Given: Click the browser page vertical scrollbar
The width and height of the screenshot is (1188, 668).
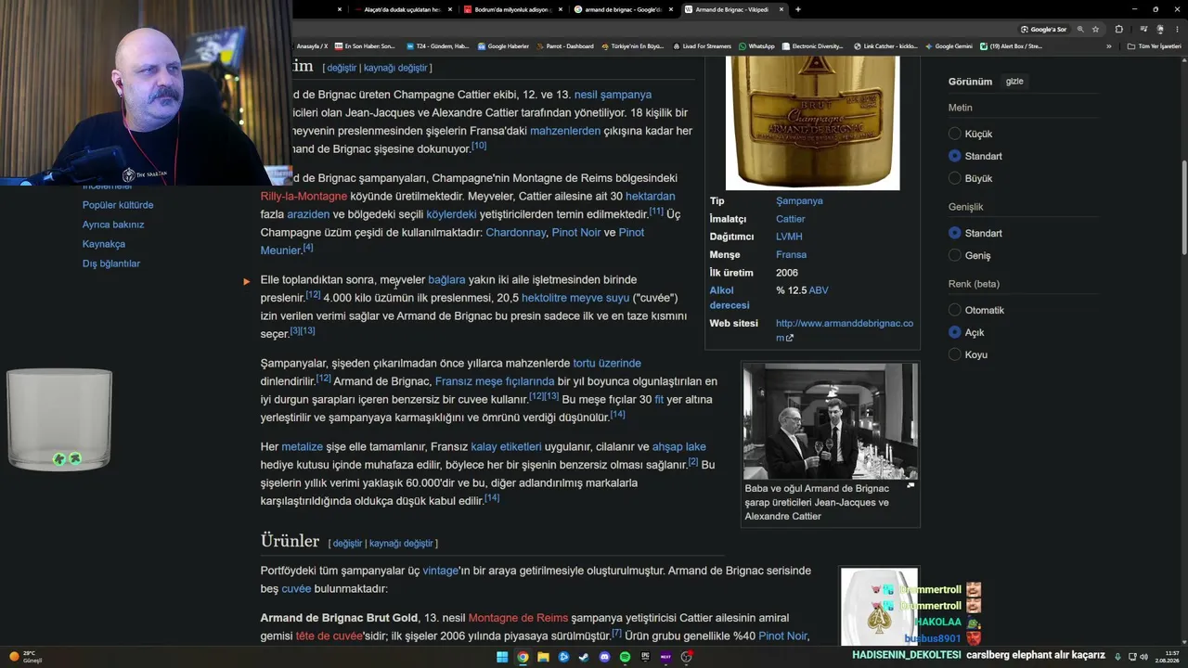Looking at the screenshot, I should (x=1183, y=209).
